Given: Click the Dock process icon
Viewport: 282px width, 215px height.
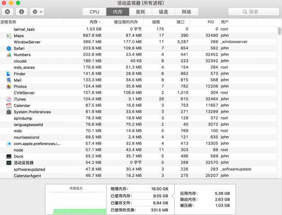Looking at the screenshot, I should [x=9, y=157].
